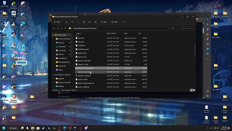Open the clock and date flyout
232x131 pixels.
tap(224, 128)
